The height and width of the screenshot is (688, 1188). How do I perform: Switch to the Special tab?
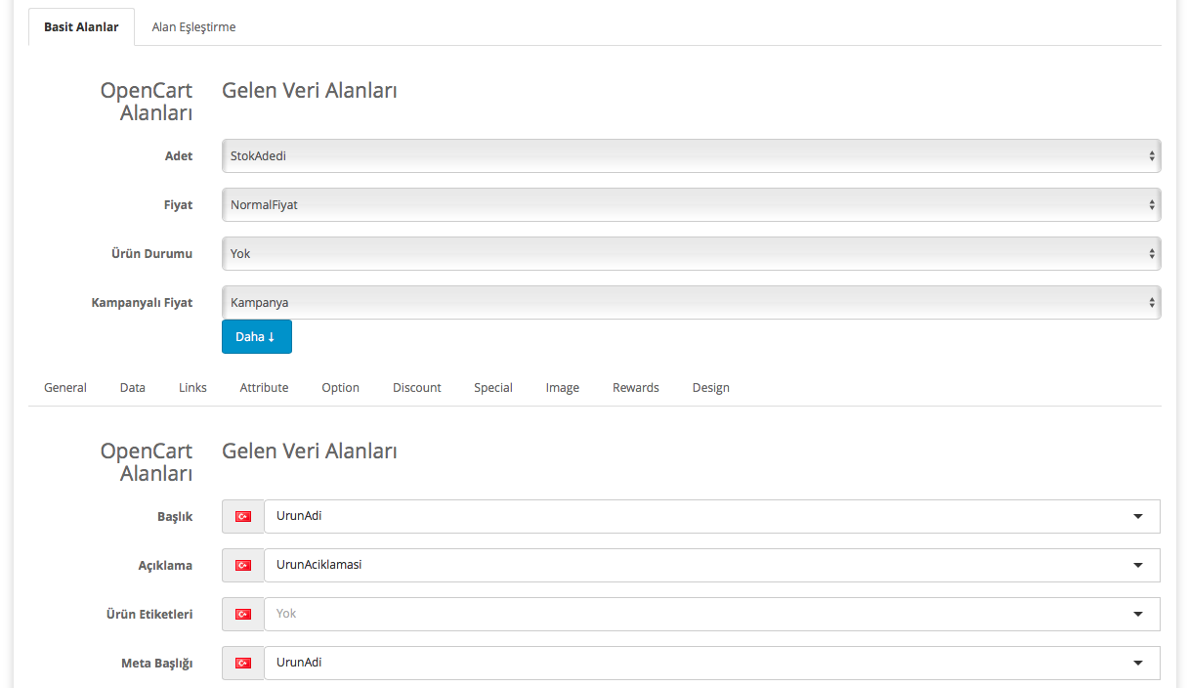pyautogui.click(x=493, y=388)
